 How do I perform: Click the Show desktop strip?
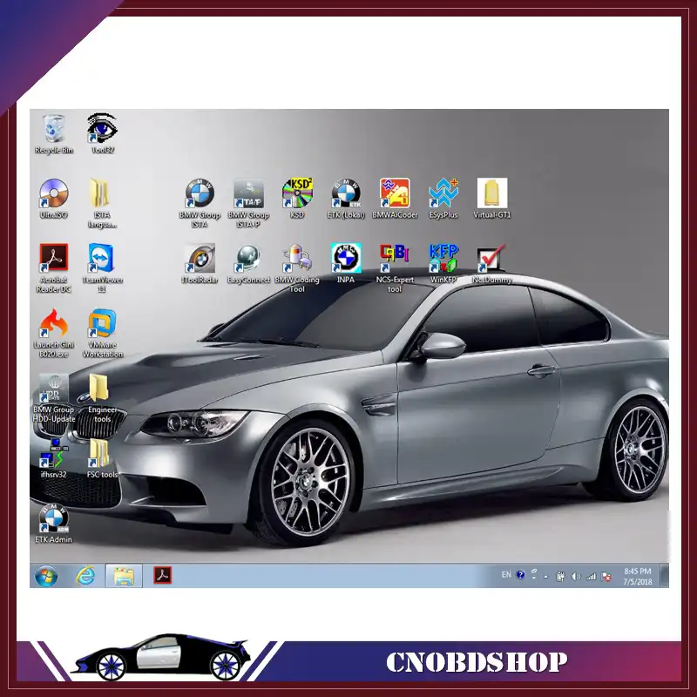pos(665,576)
